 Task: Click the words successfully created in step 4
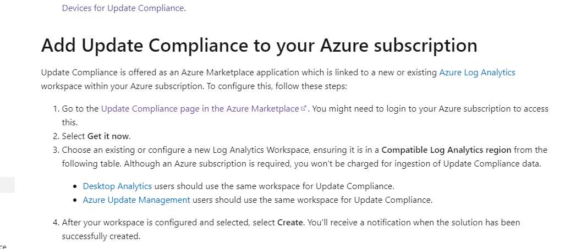(x=101, y=236)
